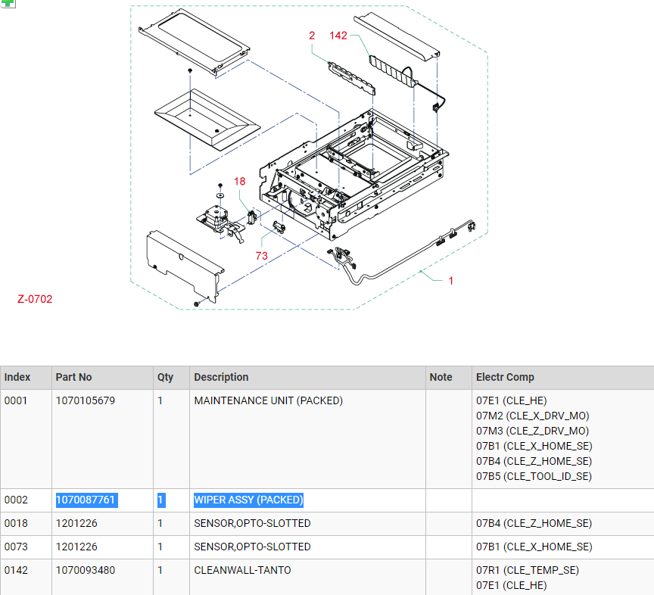654x595 pixels.
Task: Click SENSOR,OPTO-SLOTTED description in row 0073
Action: pos(252,547)
